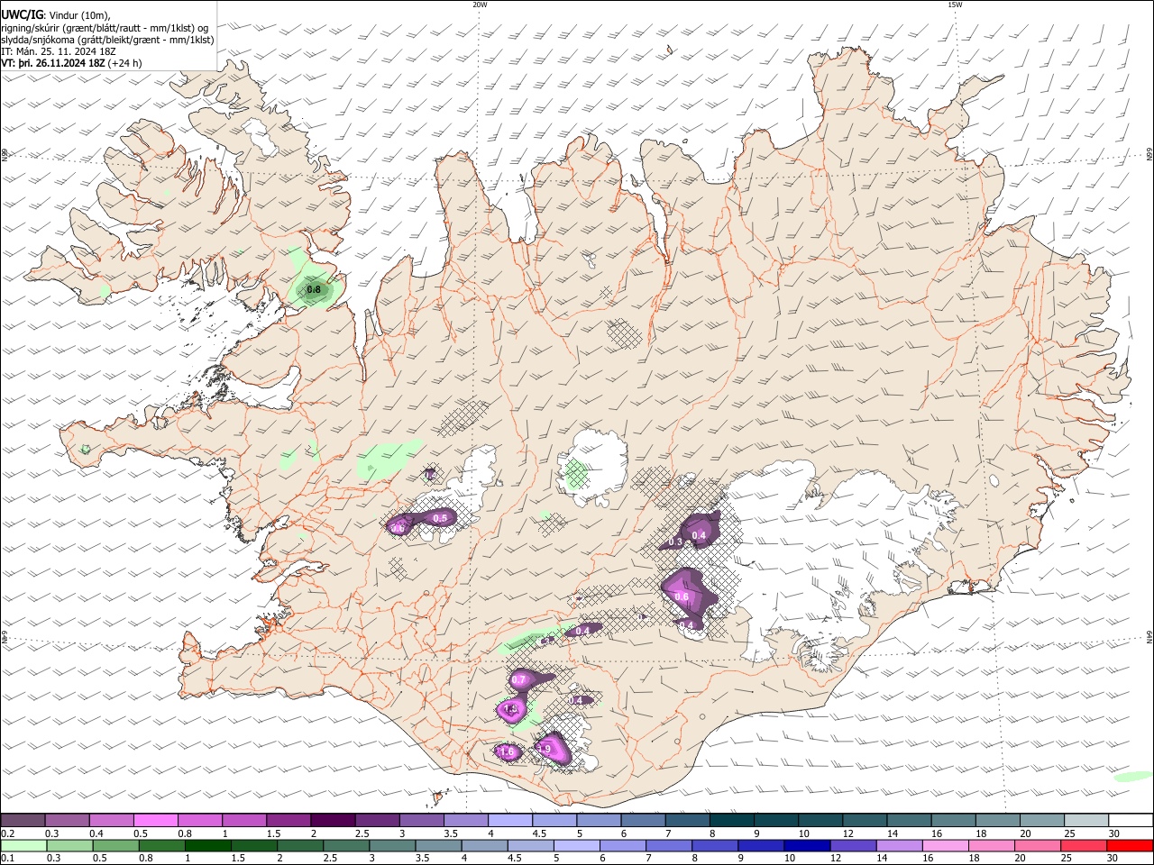
Task: Select the dark green 1 swatch in the lower legend row
Action: (207, 845)
